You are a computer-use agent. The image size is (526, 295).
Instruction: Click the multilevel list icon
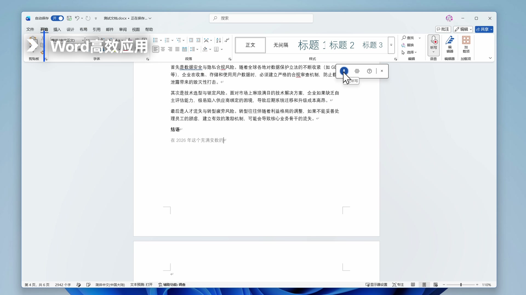click(179, 40)
